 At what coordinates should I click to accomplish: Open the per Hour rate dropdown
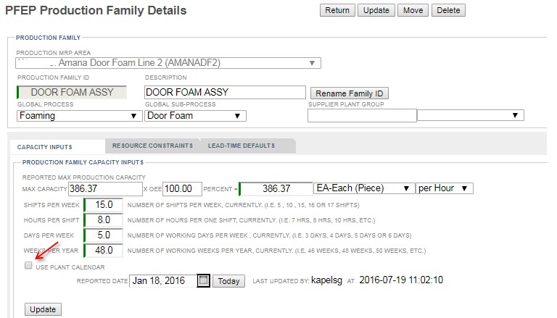point(444,188)
